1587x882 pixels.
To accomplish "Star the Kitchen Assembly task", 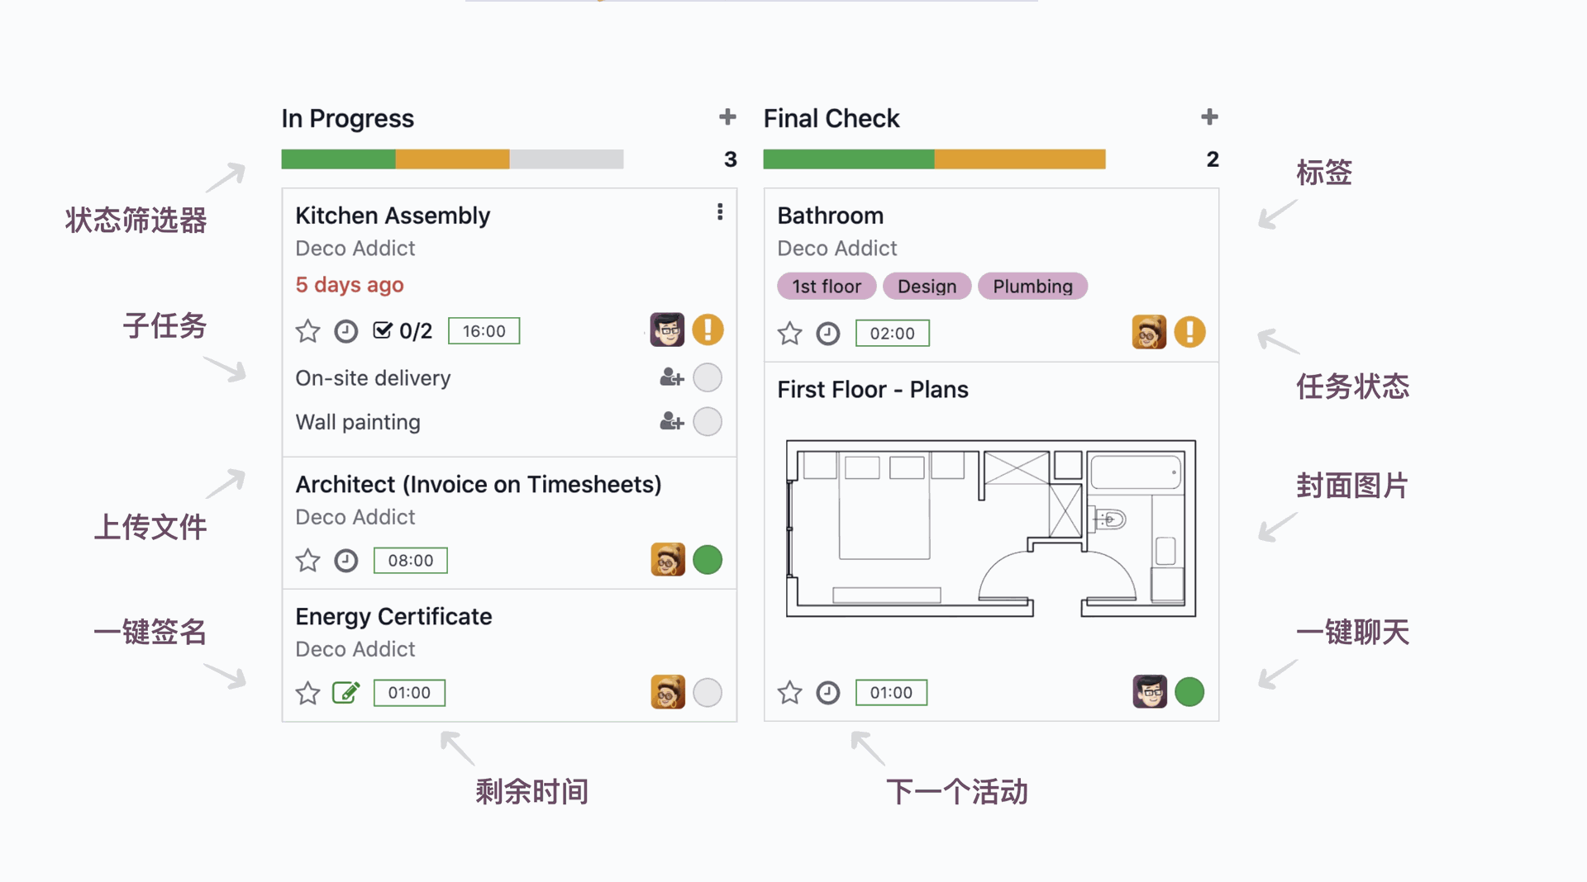I will click(307, 331).
